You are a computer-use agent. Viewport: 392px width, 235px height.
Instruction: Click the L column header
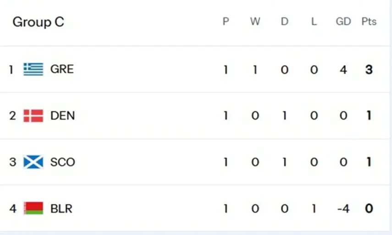pyautogui.click(x=314, y=22)
